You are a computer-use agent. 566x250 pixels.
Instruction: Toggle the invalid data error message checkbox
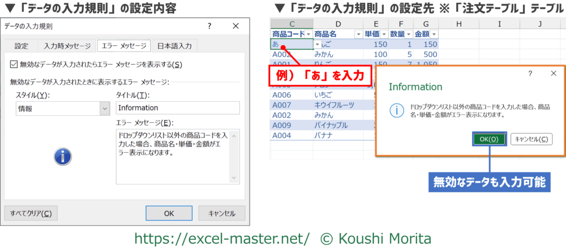(14, 64)
